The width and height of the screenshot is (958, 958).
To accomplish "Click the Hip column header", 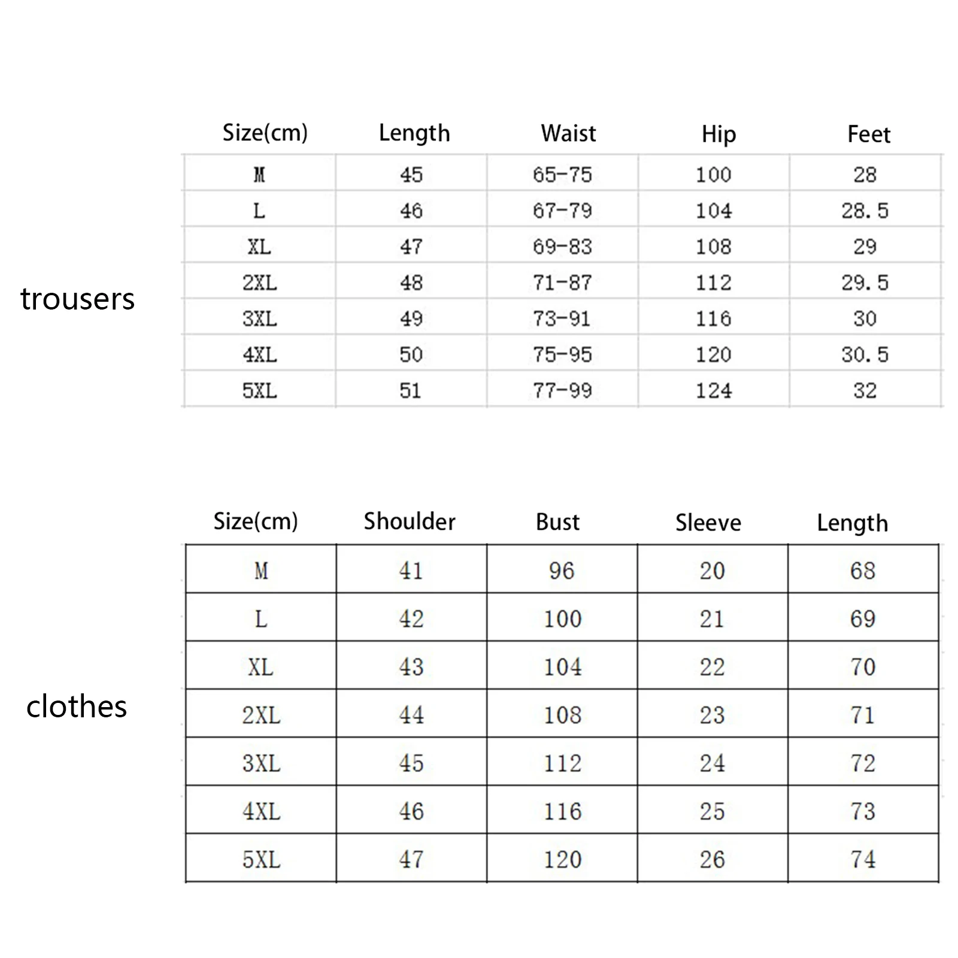I will pos(718,135).
